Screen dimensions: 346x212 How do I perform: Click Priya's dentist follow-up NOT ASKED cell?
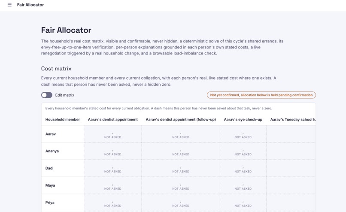[x=181, y=203]
